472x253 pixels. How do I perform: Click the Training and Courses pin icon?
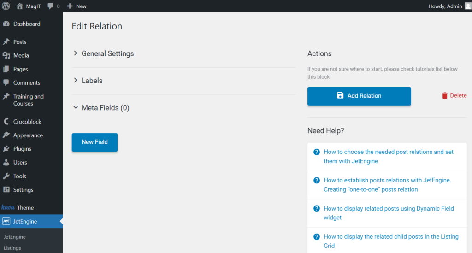(6, 96)
